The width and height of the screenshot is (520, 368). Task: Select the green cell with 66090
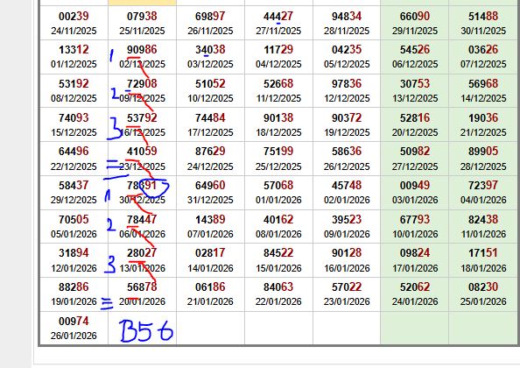pos(415,23)
